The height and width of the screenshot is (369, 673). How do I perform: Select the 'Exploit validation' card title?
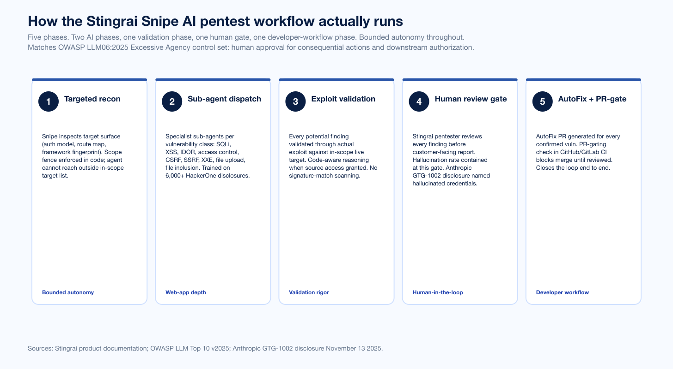tap(343, 99)
